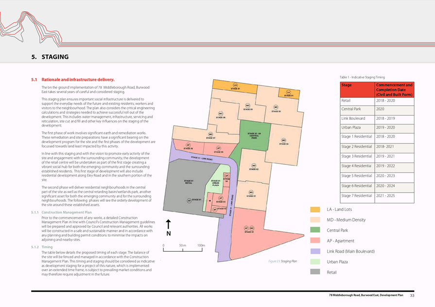435x307 pixels.
Task: Click the footer title '78 Middleborough Road, Burwood East, Development Plan'
Action: tap(366, 295)
